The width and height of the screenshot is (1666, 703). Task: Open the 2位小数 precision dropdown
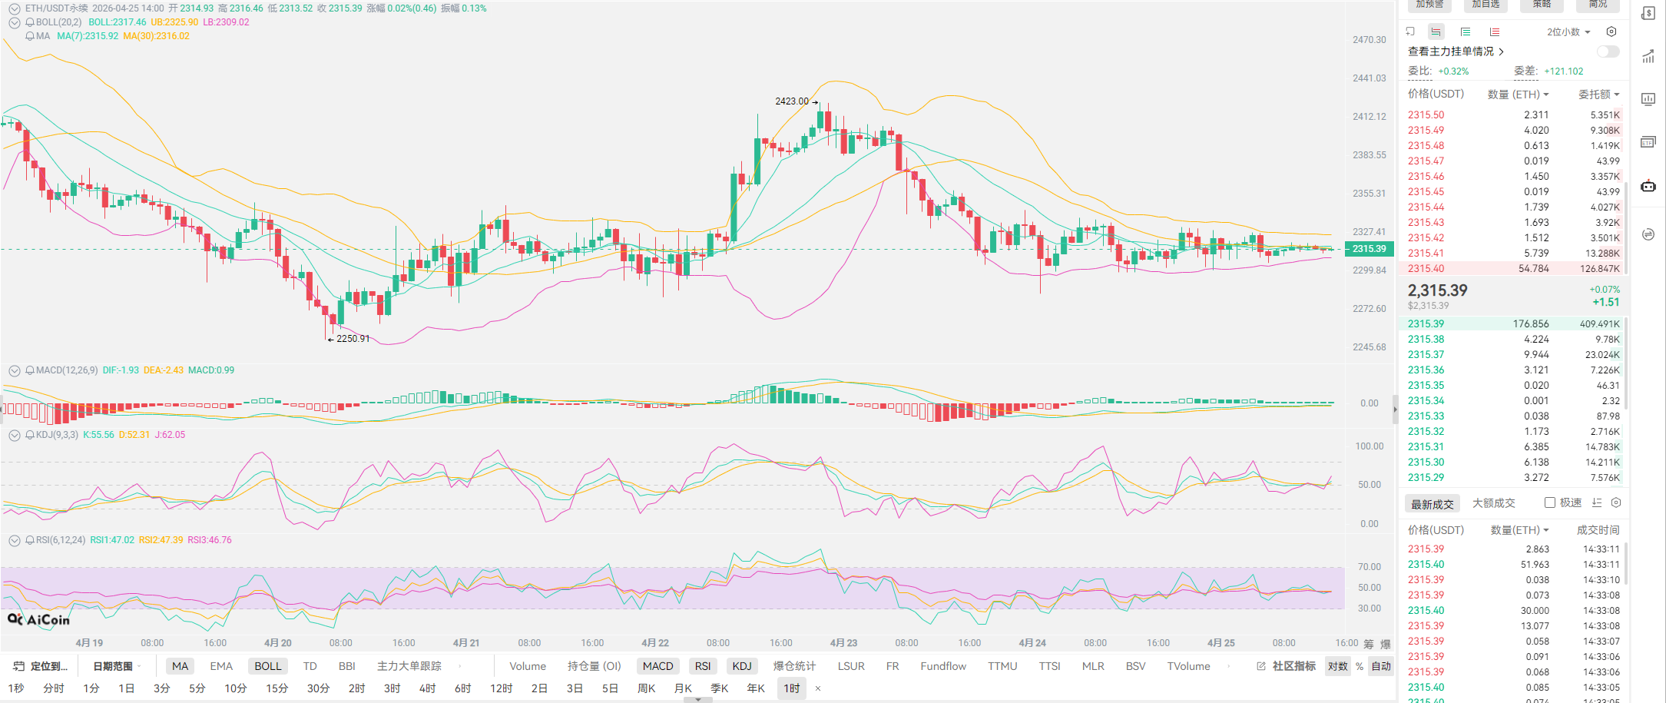1568,32
